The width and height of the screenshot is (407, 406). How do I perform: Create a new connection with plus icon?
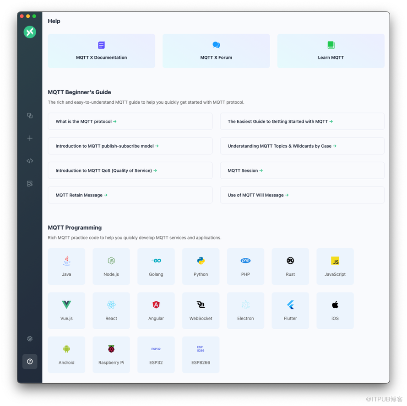pyautogui.click(x=30, y=138)
